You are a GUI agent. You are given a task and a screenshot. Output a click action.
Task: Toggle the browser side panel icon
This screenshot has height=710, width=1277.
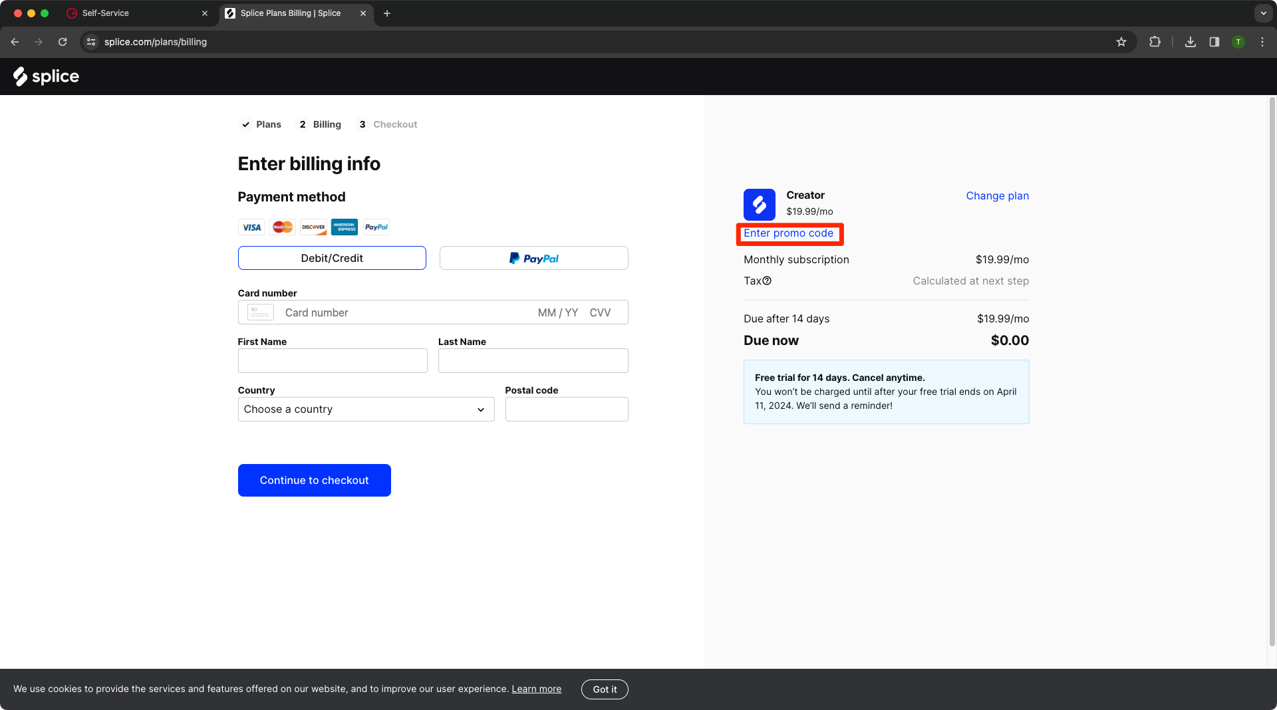[1214, 42]
